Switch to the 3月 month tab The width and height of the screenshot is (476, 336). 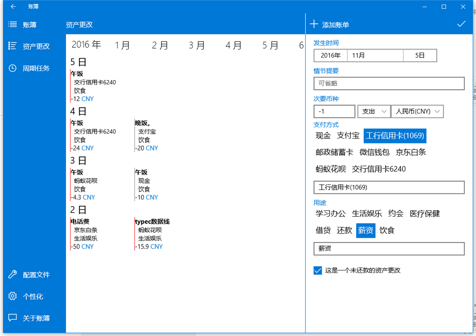click(x=197, y=45)
